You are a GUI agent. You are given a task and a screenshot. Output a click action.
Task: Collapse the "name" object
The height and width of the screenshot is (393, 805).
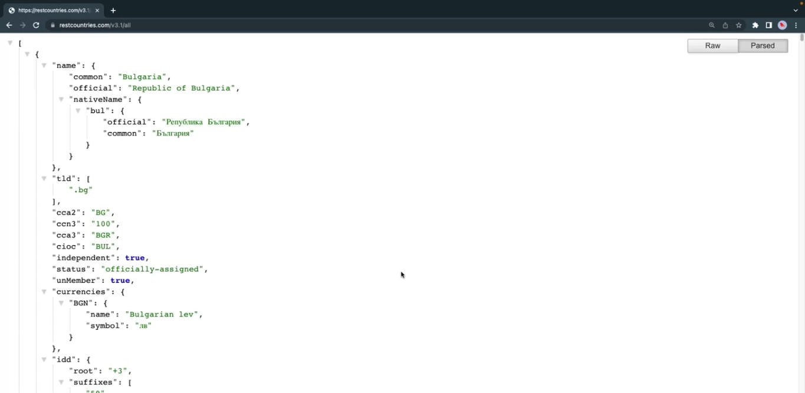[x=44, y=65]
